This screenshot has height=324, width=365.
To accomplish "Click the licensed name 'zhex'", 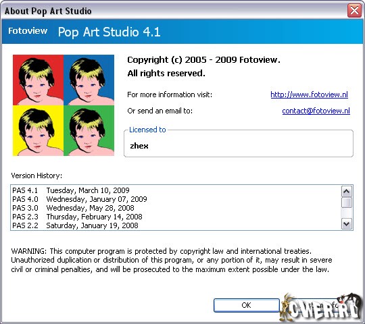I will click(x=139, y=146).
